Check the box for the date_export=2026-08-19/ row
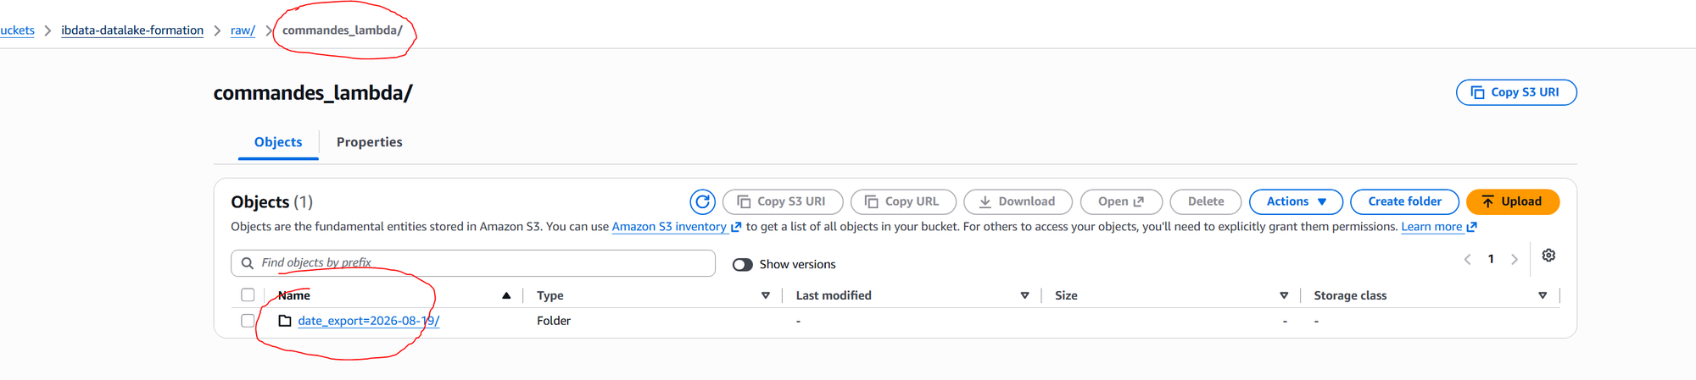 (248, 321)
